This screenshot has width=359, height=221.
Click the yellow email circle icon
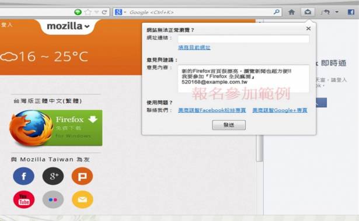[x=82, y=199]
